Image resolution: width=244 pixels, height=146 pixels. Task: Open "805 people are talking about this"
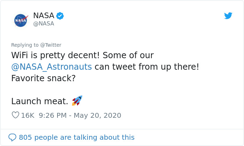pyautogui.click(x=77, y=137)
